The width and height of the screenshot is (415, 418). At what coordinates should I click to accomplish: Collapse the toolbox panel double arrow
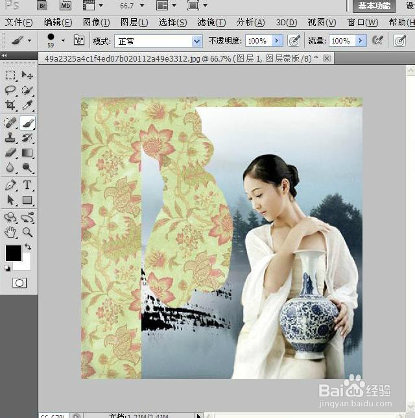click(x=5, y=55)
